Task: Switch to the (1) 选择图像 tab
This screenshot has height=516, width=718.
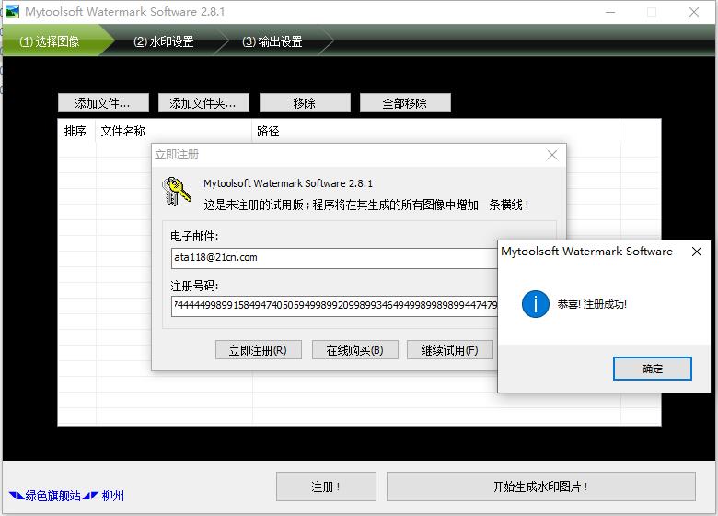Action: [50, 41]
